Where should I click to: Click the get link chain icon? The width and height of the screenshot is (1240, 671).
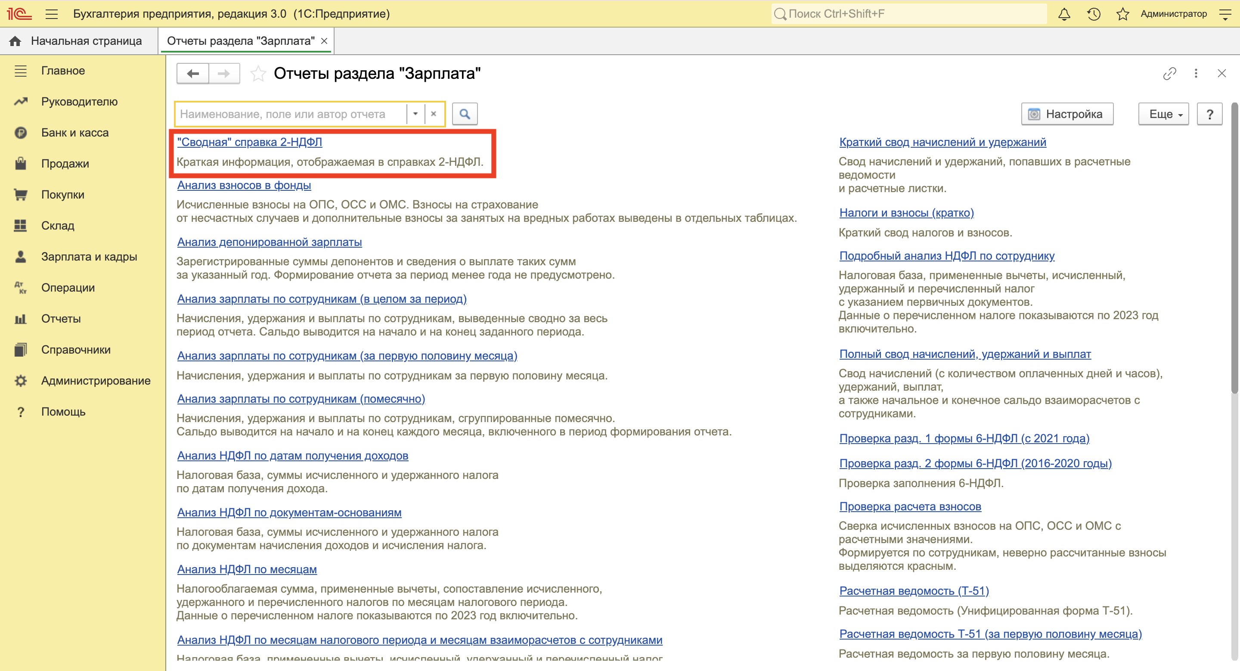pyautogui.click(x=1169, y=73)
